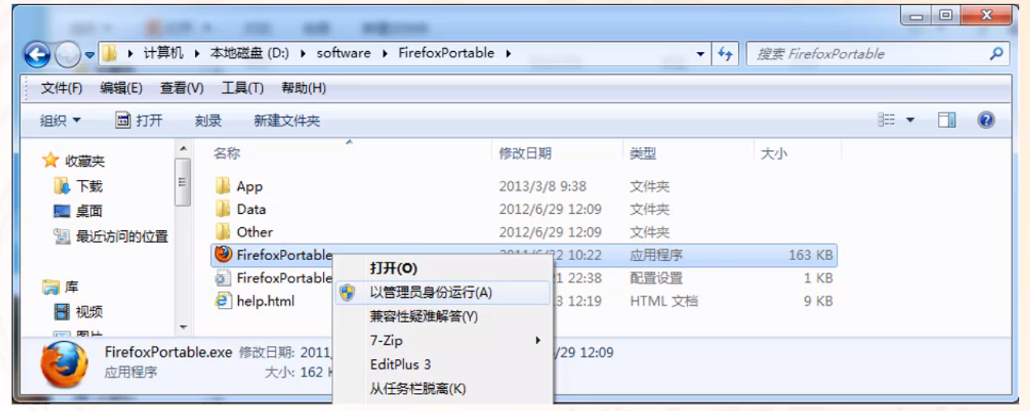This screenshot has height=411, width=1030.
Task: Click the Data folder name
Action: [x=251, y=209]
